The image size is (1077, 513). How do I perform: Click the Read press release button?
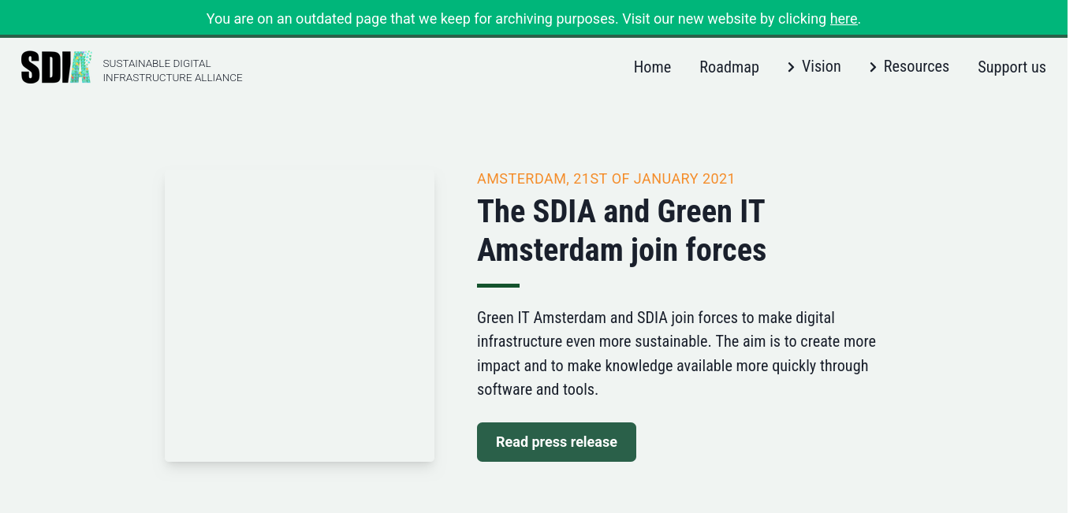pos(557,442)
